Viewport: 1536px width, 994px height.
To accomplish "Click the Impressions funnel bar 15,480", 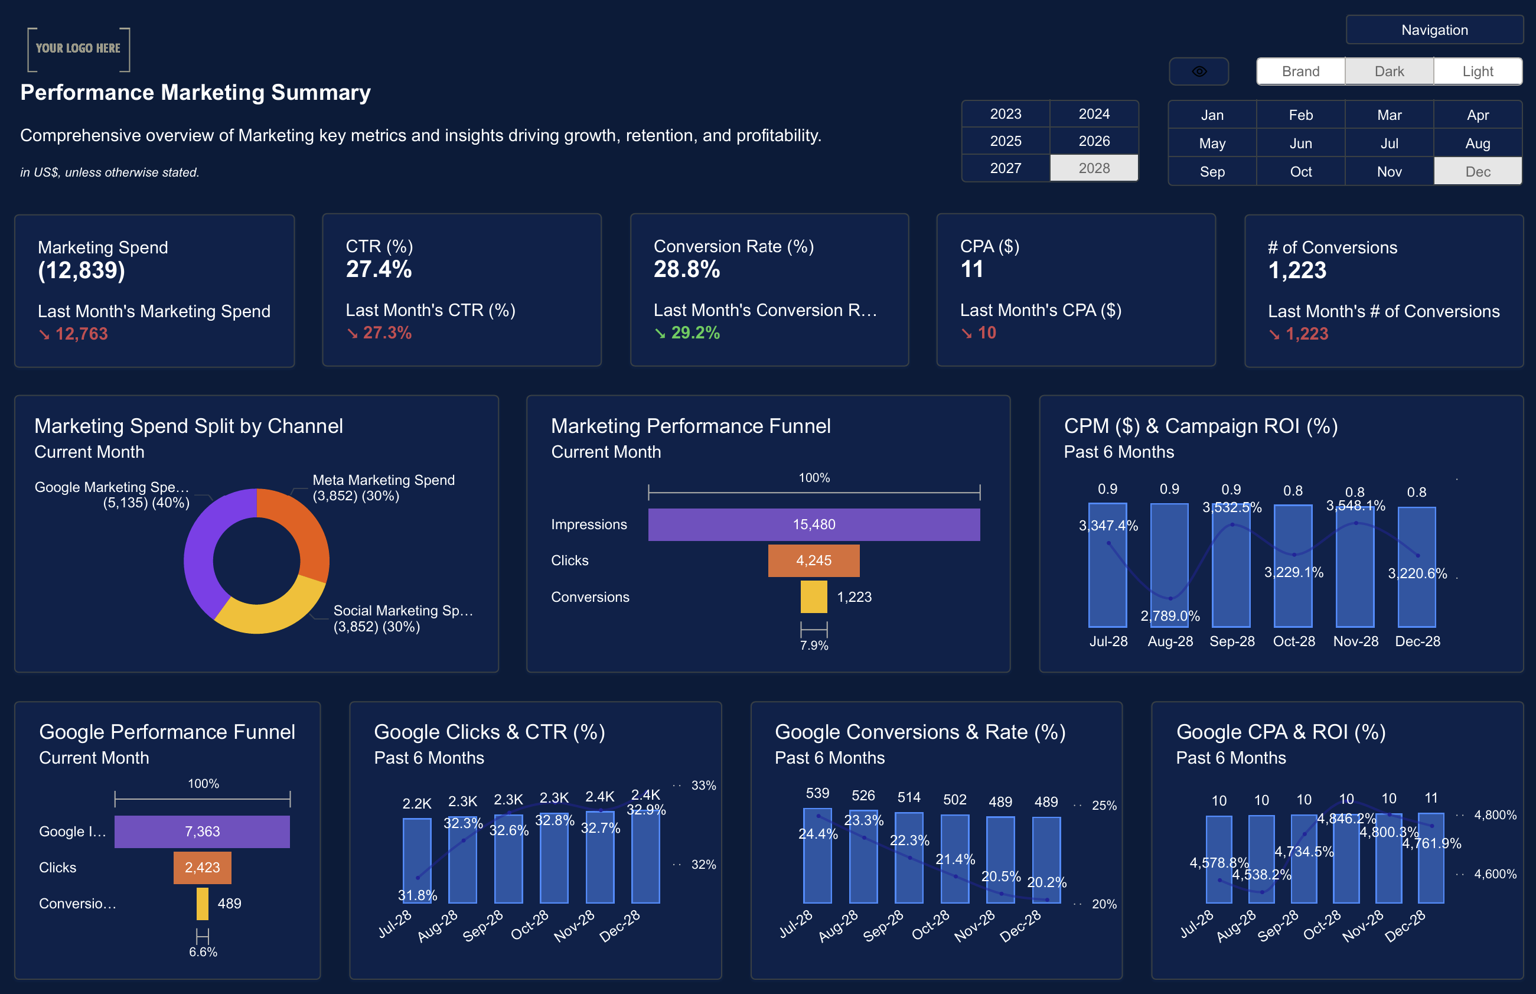I will pyautogui.click(x=813, y=524).
